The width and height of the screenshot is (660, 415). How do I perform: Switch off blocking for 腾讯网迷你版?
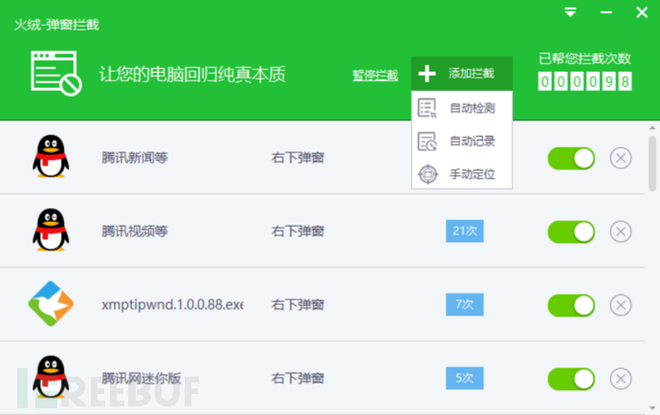(x=571, y=380)
